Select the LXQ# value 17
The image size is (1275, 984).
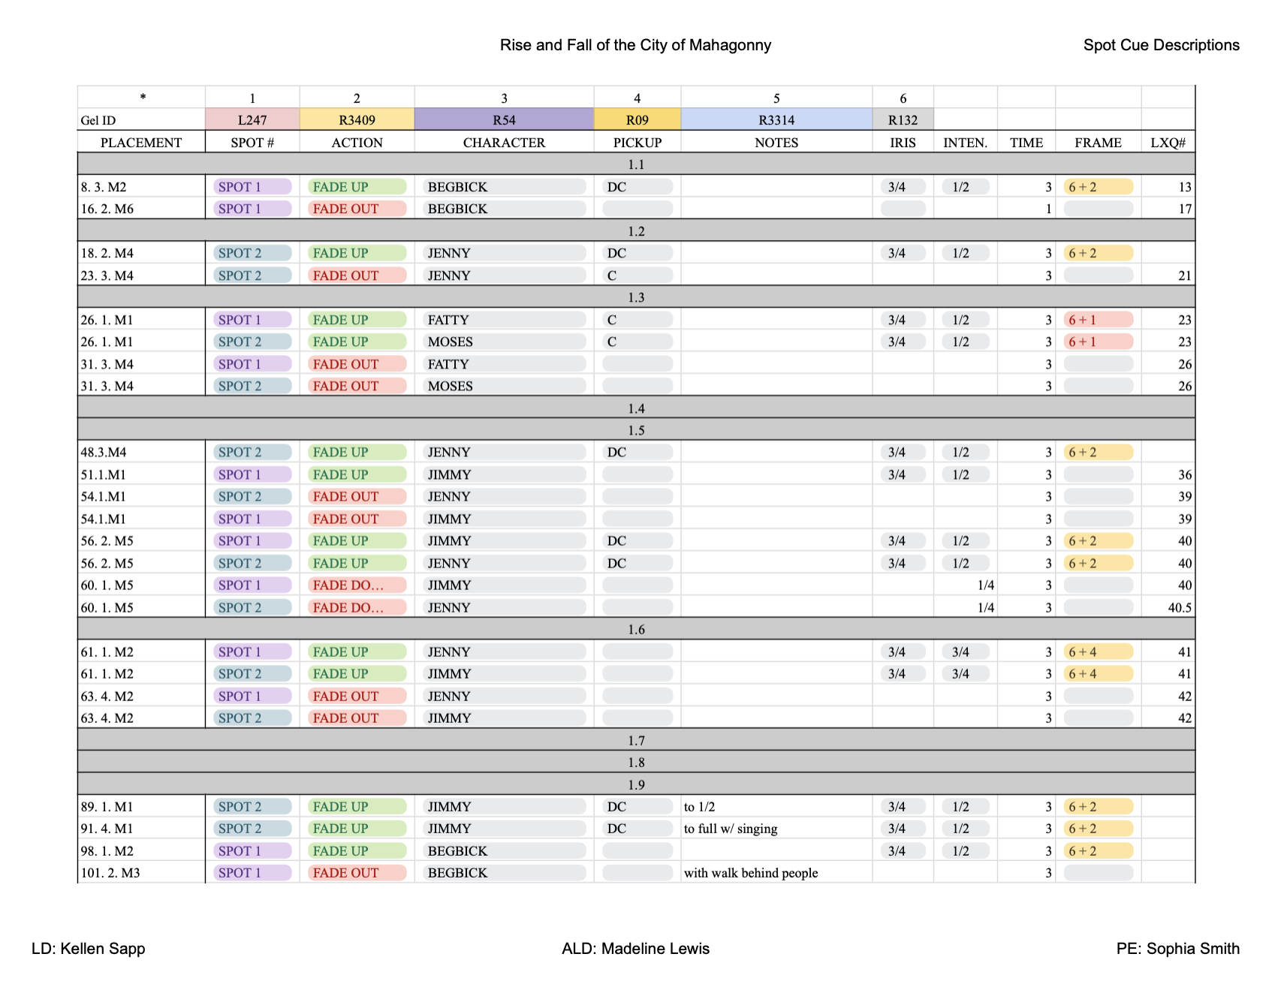[x=1185, y=209]
